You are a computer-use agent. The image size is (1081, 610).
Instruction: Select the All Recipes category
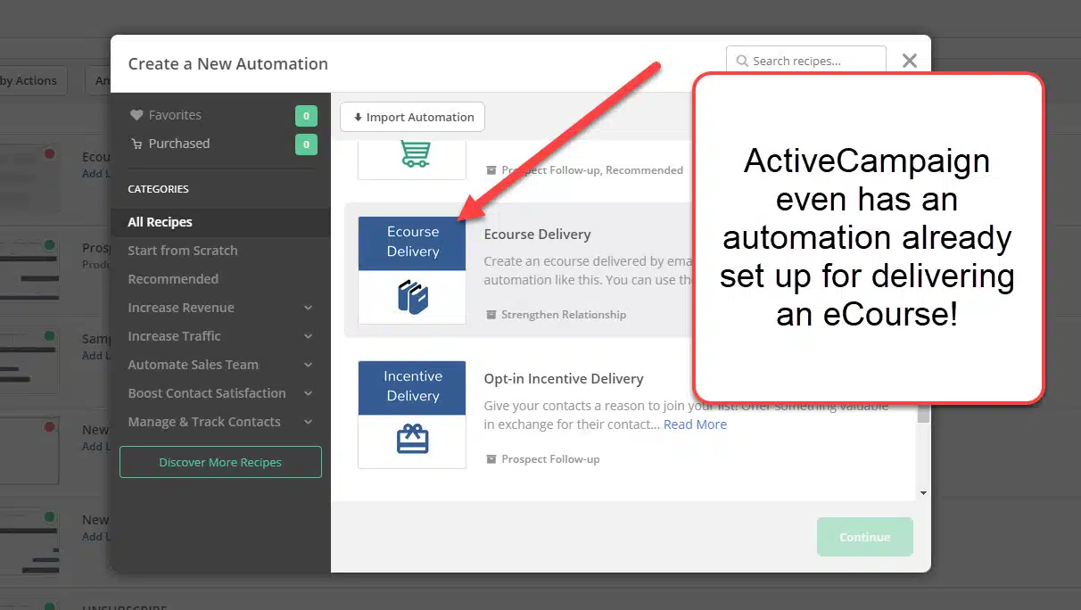click(220, 222)
